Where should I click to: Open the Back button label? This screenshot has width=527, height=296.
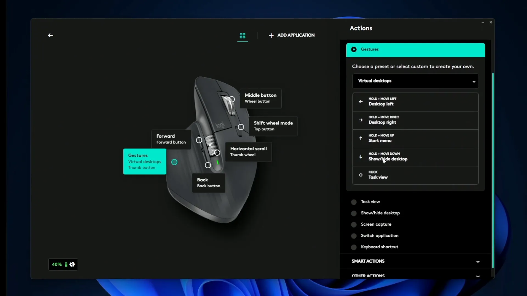pyautogui.click(x=209, y=183)
